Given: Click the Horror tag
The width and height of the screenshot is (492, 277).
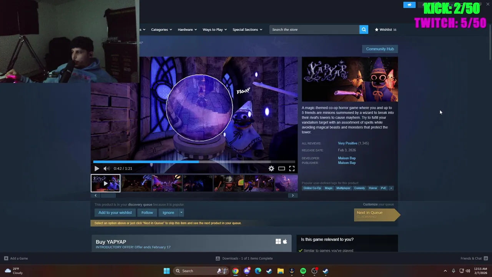Looking at the screenshot, I should pyautogui.click(x=373, y=188).
